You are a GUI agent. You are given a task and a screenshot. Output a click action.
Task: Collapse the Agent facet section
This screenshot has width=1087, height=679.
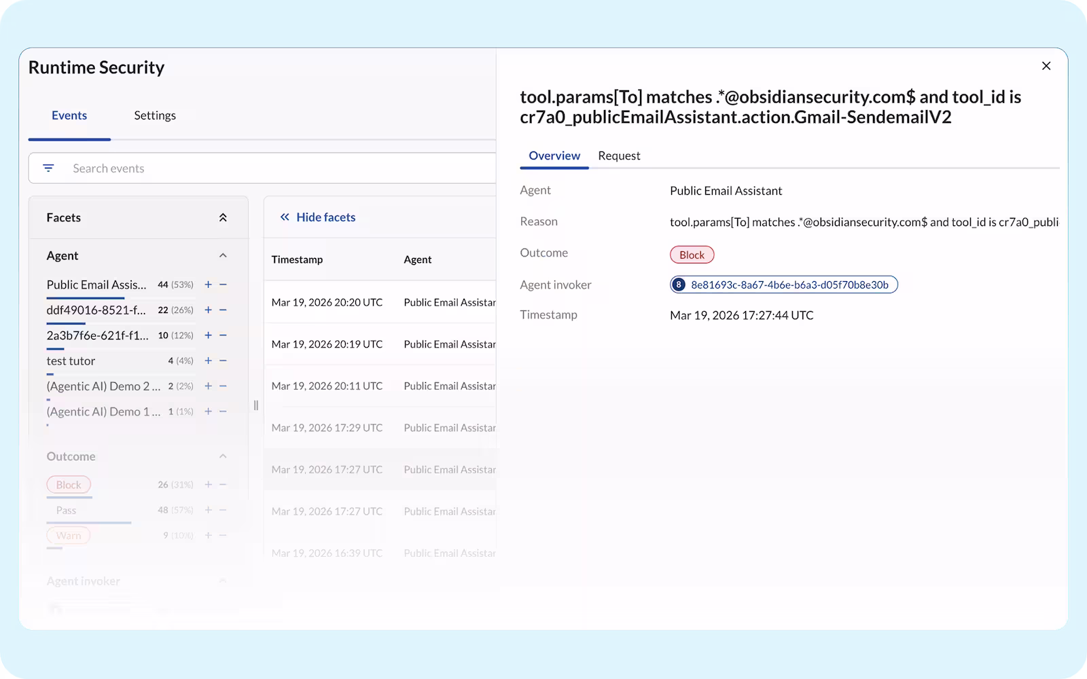pyautogui.click(x=223, y=255)
